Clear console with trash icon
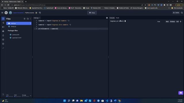The image size is (184, 103). (x=181, y=22)
